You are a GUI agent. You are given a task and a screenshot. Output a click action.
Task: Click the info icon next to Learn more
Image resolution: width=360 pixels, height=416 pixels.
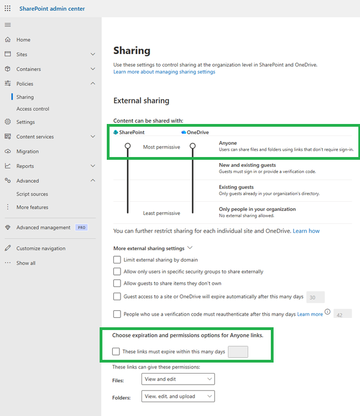pyautogui.click(x=328, y=312)
